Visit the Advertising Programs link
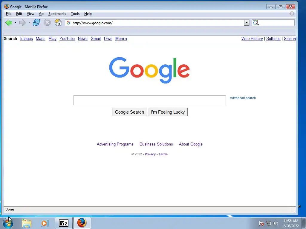The height and width of the screenshot is (229, 306). pos(115,144)
